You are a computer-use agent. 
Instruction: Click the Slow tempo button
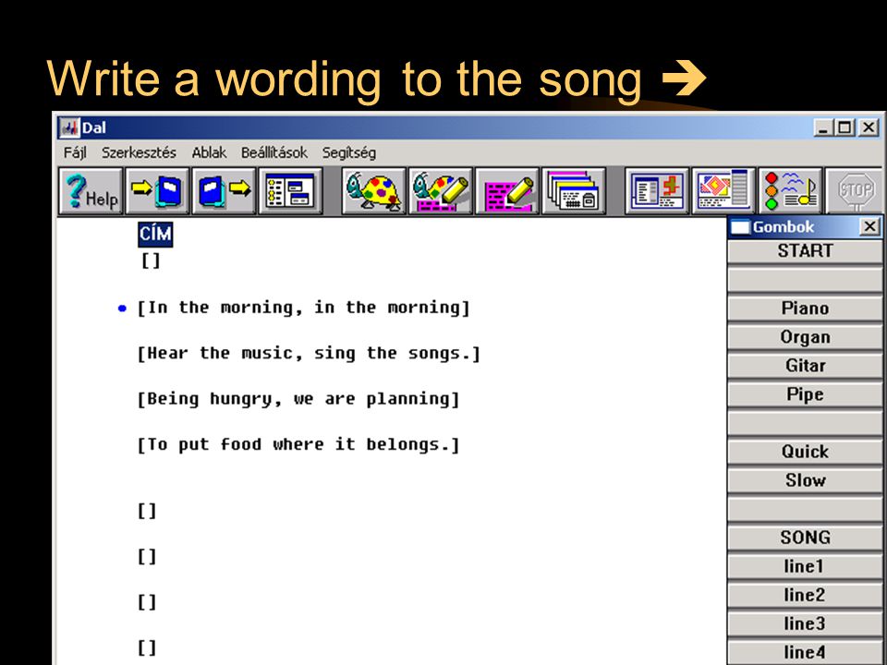click(805, 480)
